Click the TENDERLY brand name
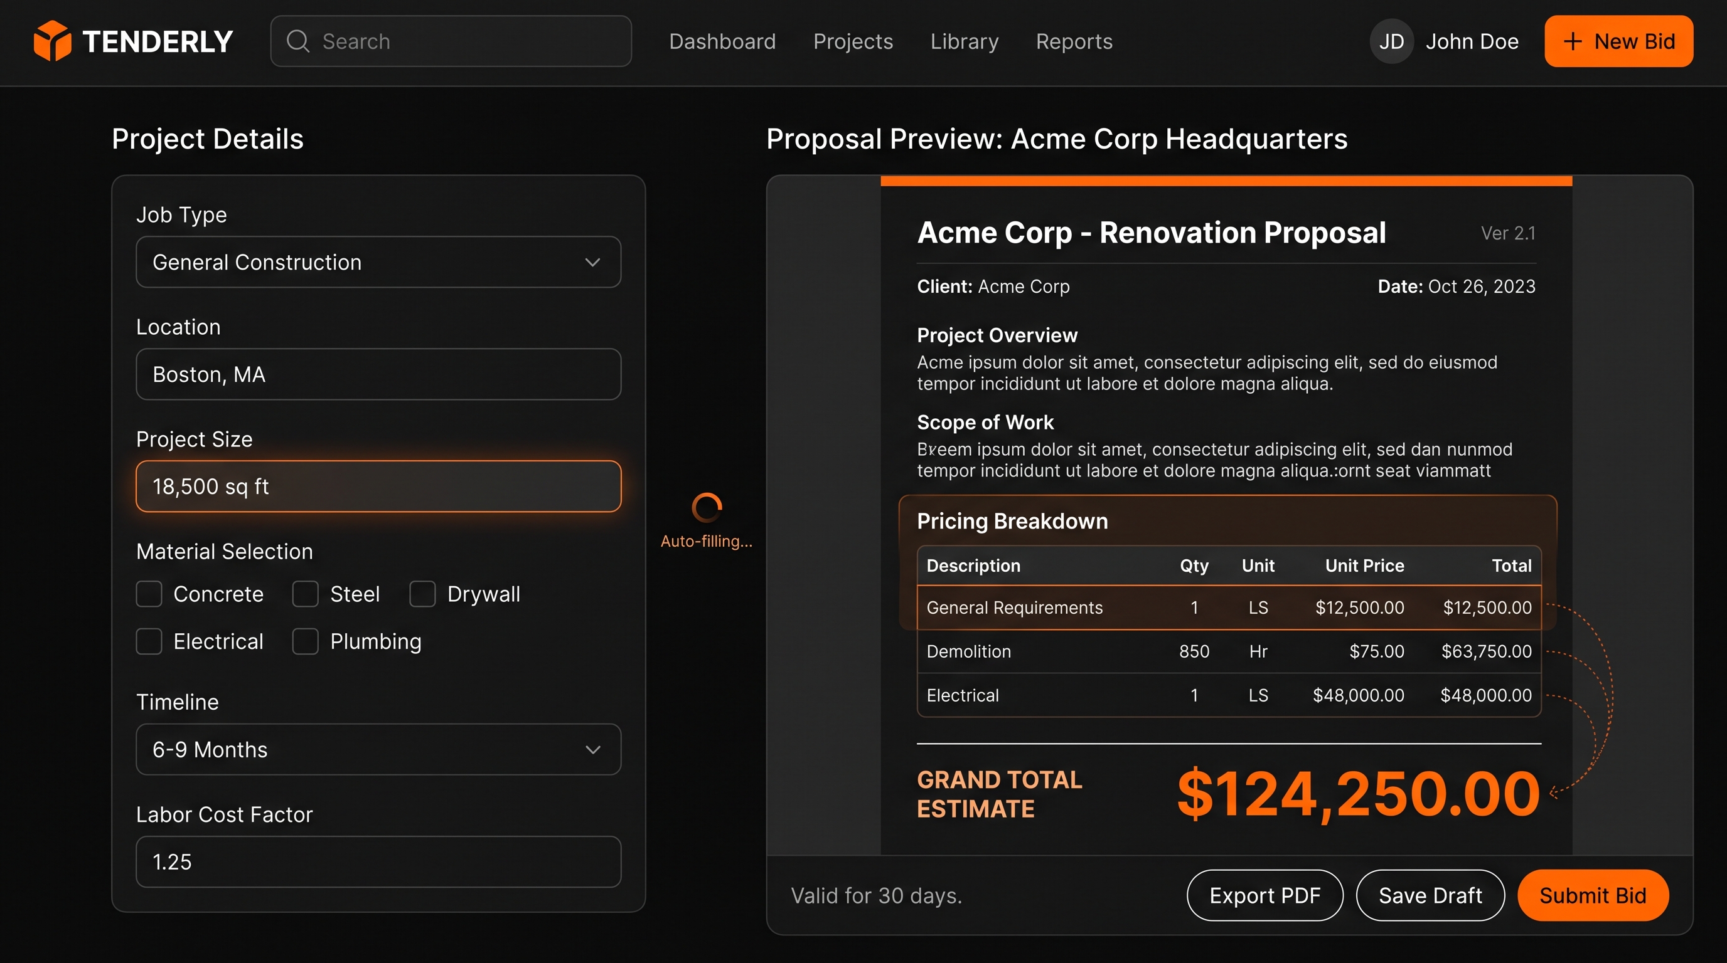 158,41
